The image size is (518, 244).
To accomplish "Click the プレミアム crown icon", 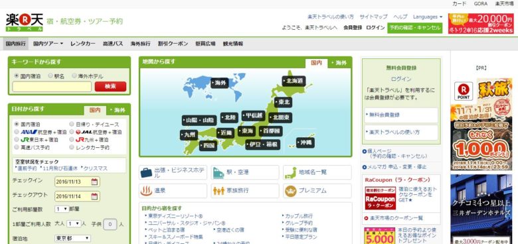I will (x=291, y=190).
